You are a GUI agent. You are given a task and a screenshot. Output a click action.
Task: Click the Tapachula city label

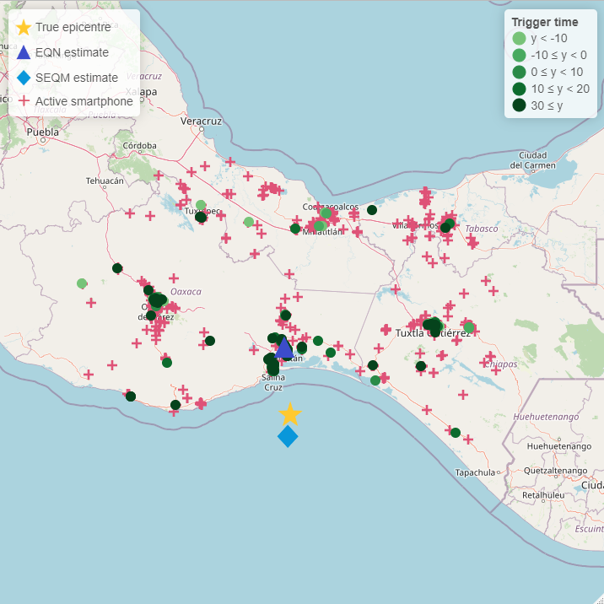pos(474,472)
